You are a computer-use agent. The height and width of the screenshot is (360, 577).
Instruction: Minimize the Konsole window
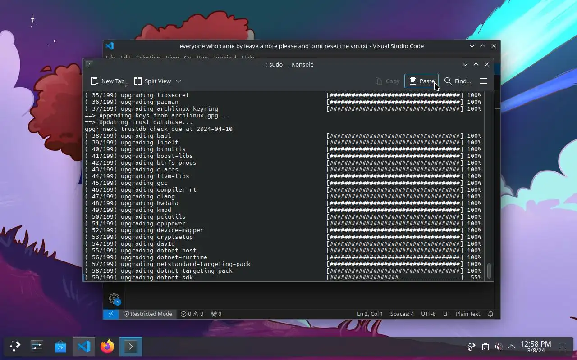point(465,64)
